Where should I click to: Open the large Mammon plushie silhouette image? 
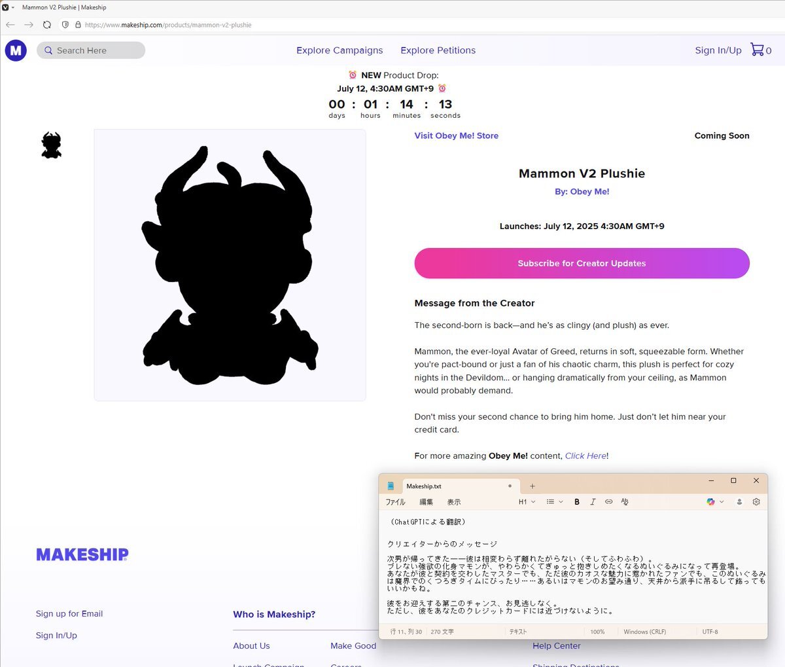(230, 265)
